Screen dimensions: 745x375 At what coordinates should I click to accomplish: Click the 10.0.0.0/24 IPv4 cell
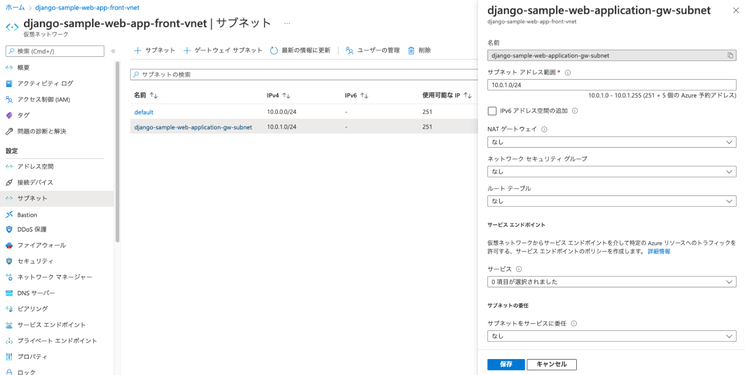pyautogui.click(x=282, y=112)
